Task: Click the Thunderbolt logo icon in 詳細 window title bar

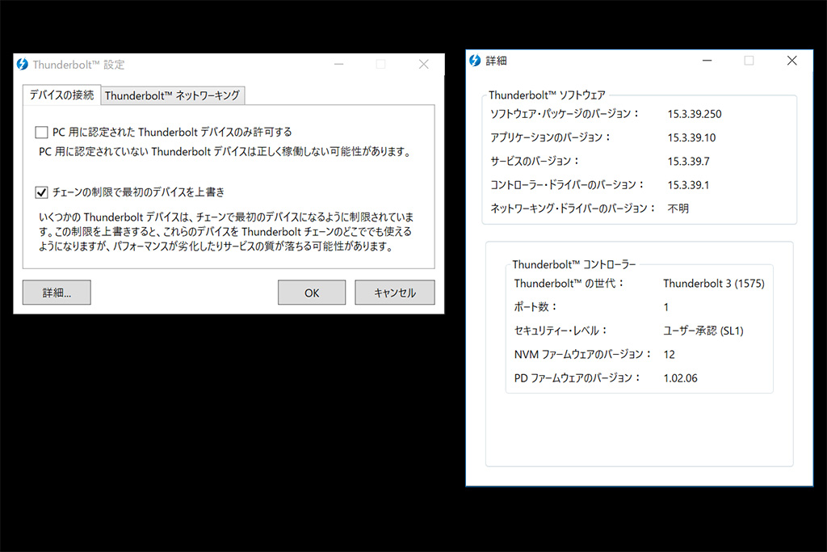Action: [475, 61]
